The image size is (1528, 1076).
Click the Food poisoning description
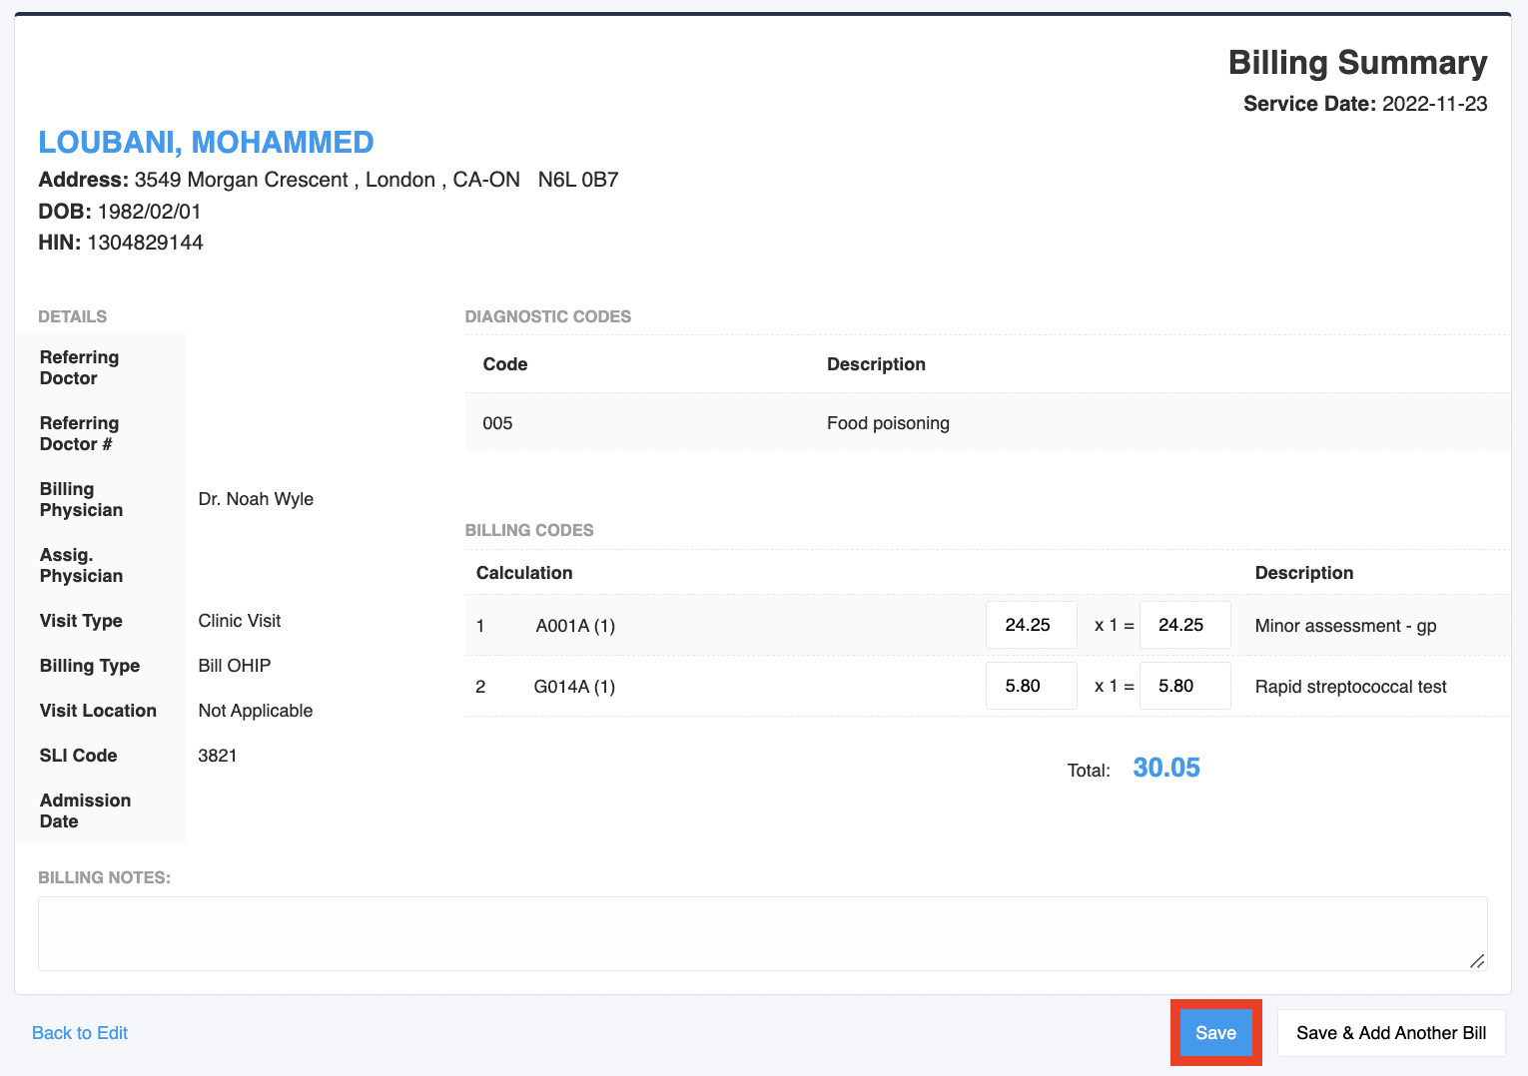pyautogui.click(x=887, y=422)
